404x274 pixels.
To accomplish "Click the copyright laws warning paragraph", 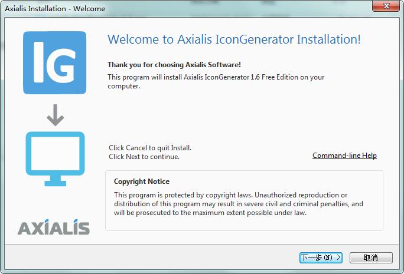I will [239, 204].
